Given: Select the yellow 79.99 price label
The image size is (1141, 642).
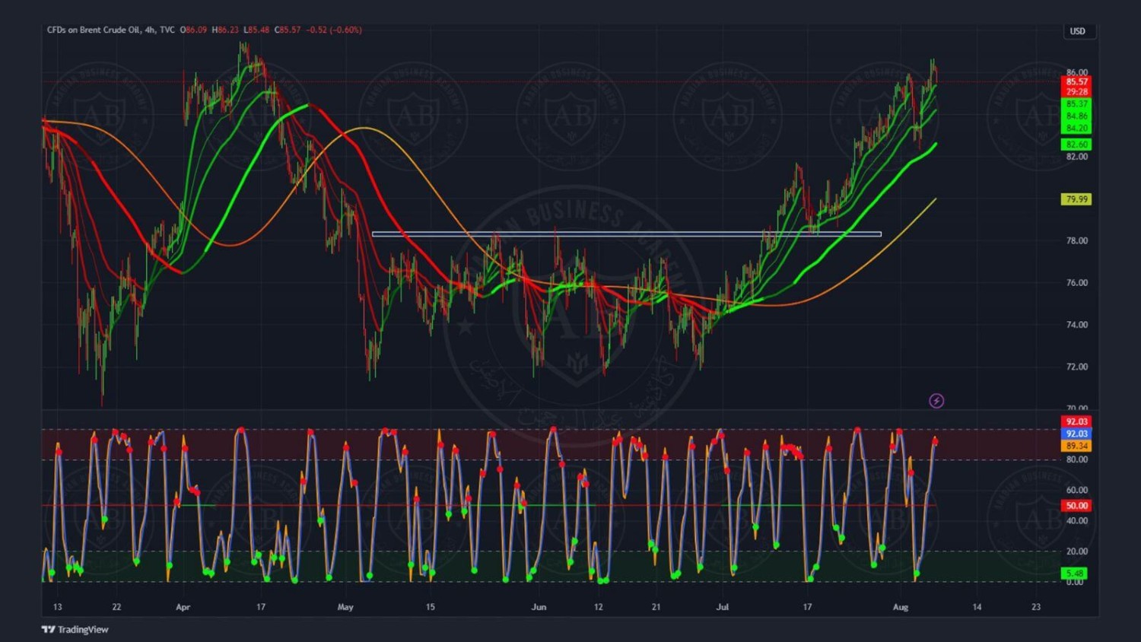Looking at the screenshot, I should pyautogui.click(x=1076, y=199).
